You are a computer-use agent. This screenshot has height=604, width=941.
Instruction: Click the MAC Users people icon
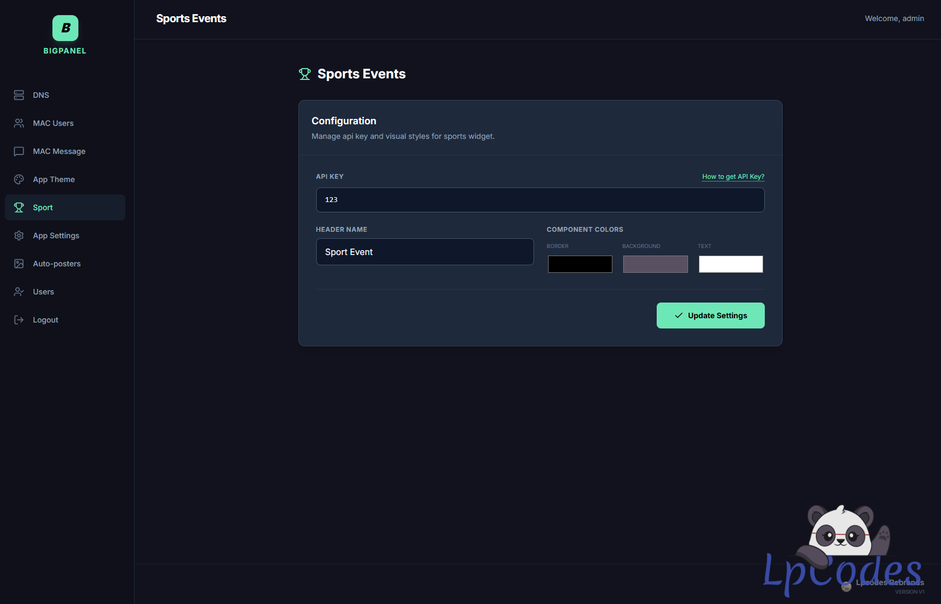(x=19, y=123)
